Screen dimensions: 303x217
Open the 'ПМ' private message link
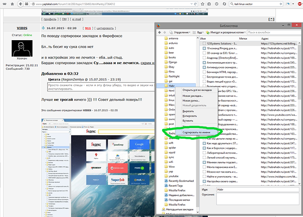(64, 19)
